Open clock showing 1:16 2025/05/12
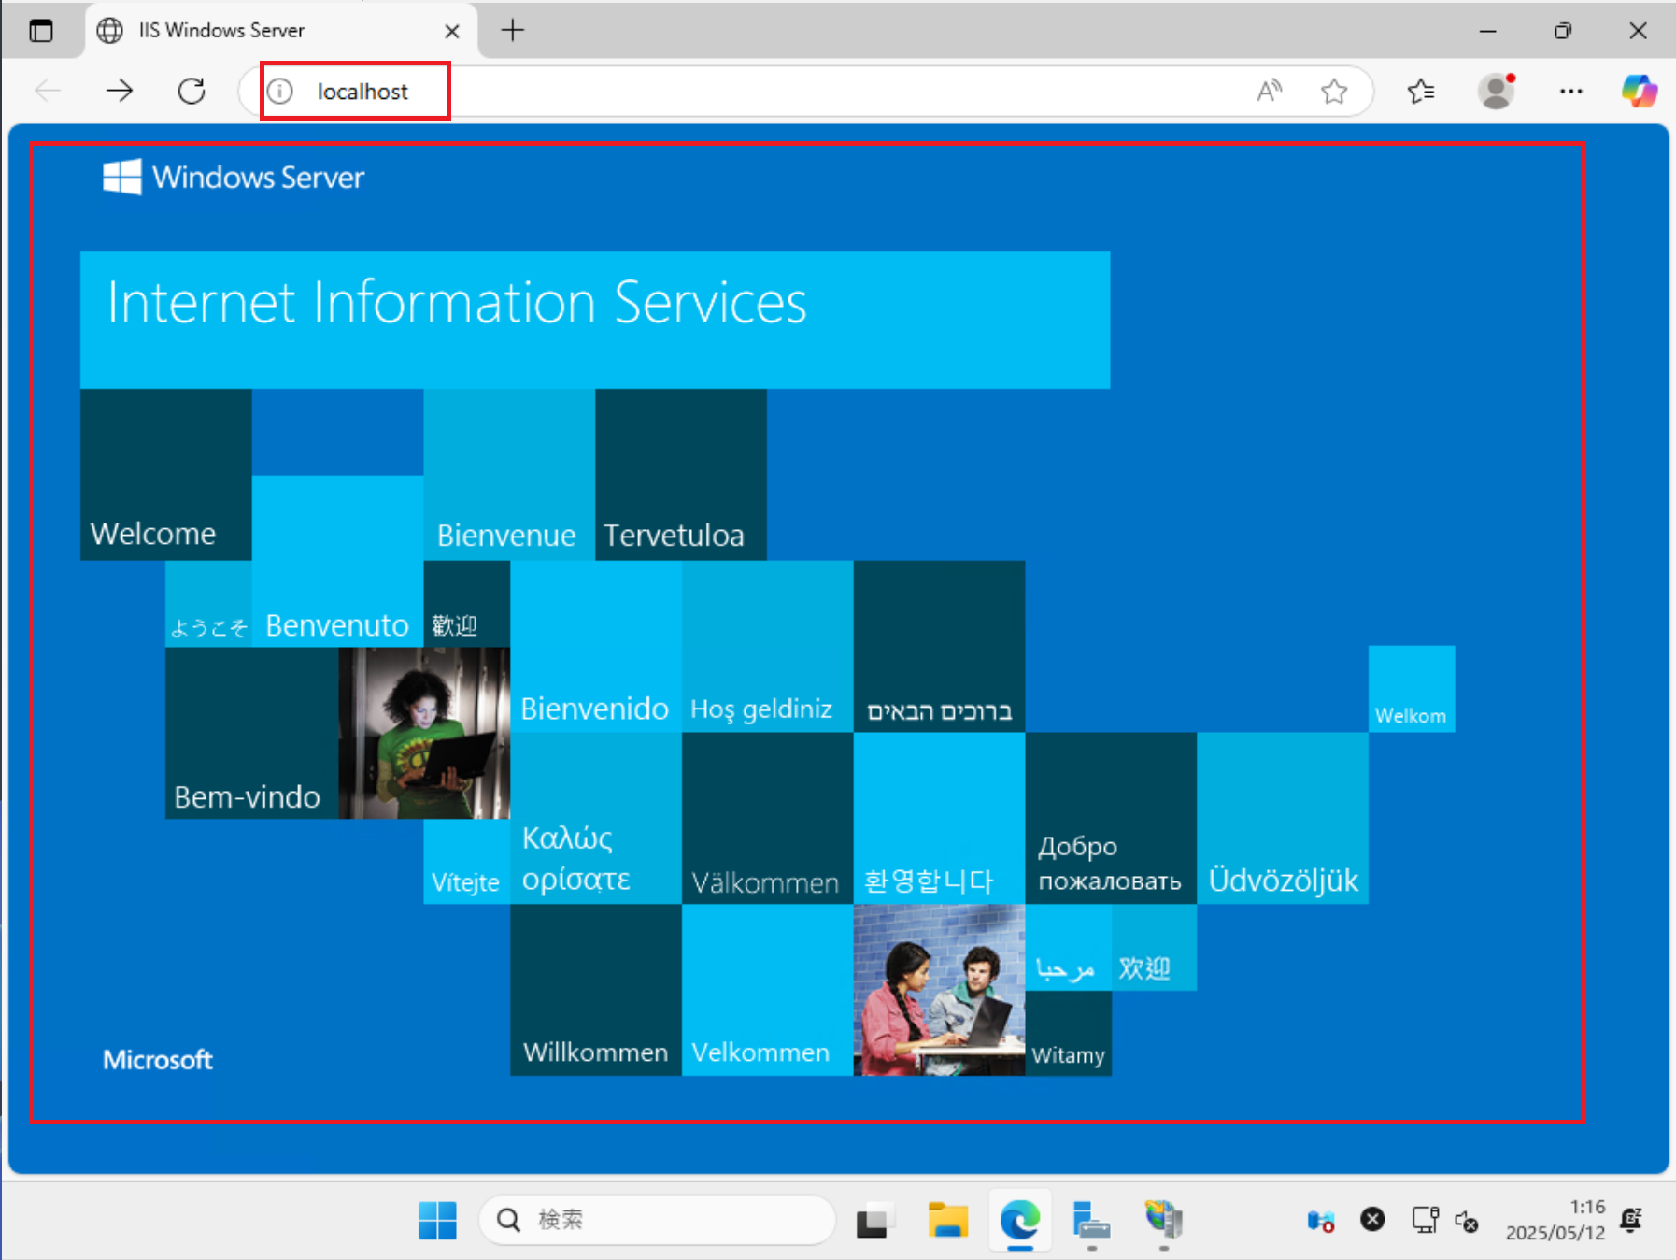Image resolution: width=1676 pixels, height=1260 pixels. [1555, 1220]
